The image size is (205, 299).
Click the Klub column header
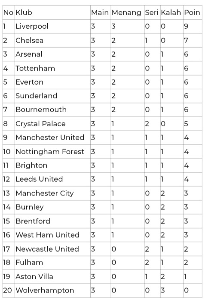tap(24, 12)
